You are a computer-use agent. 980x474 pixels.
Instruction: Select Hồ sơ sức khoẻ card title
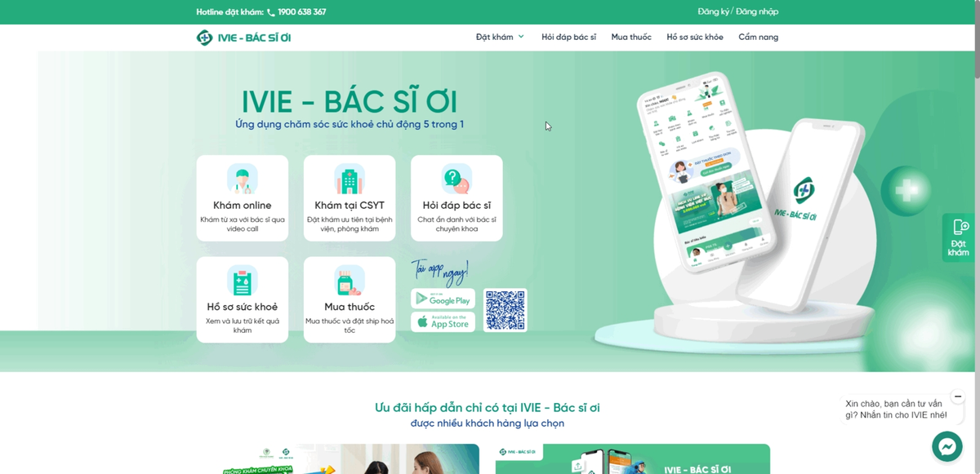pos(243,307)
